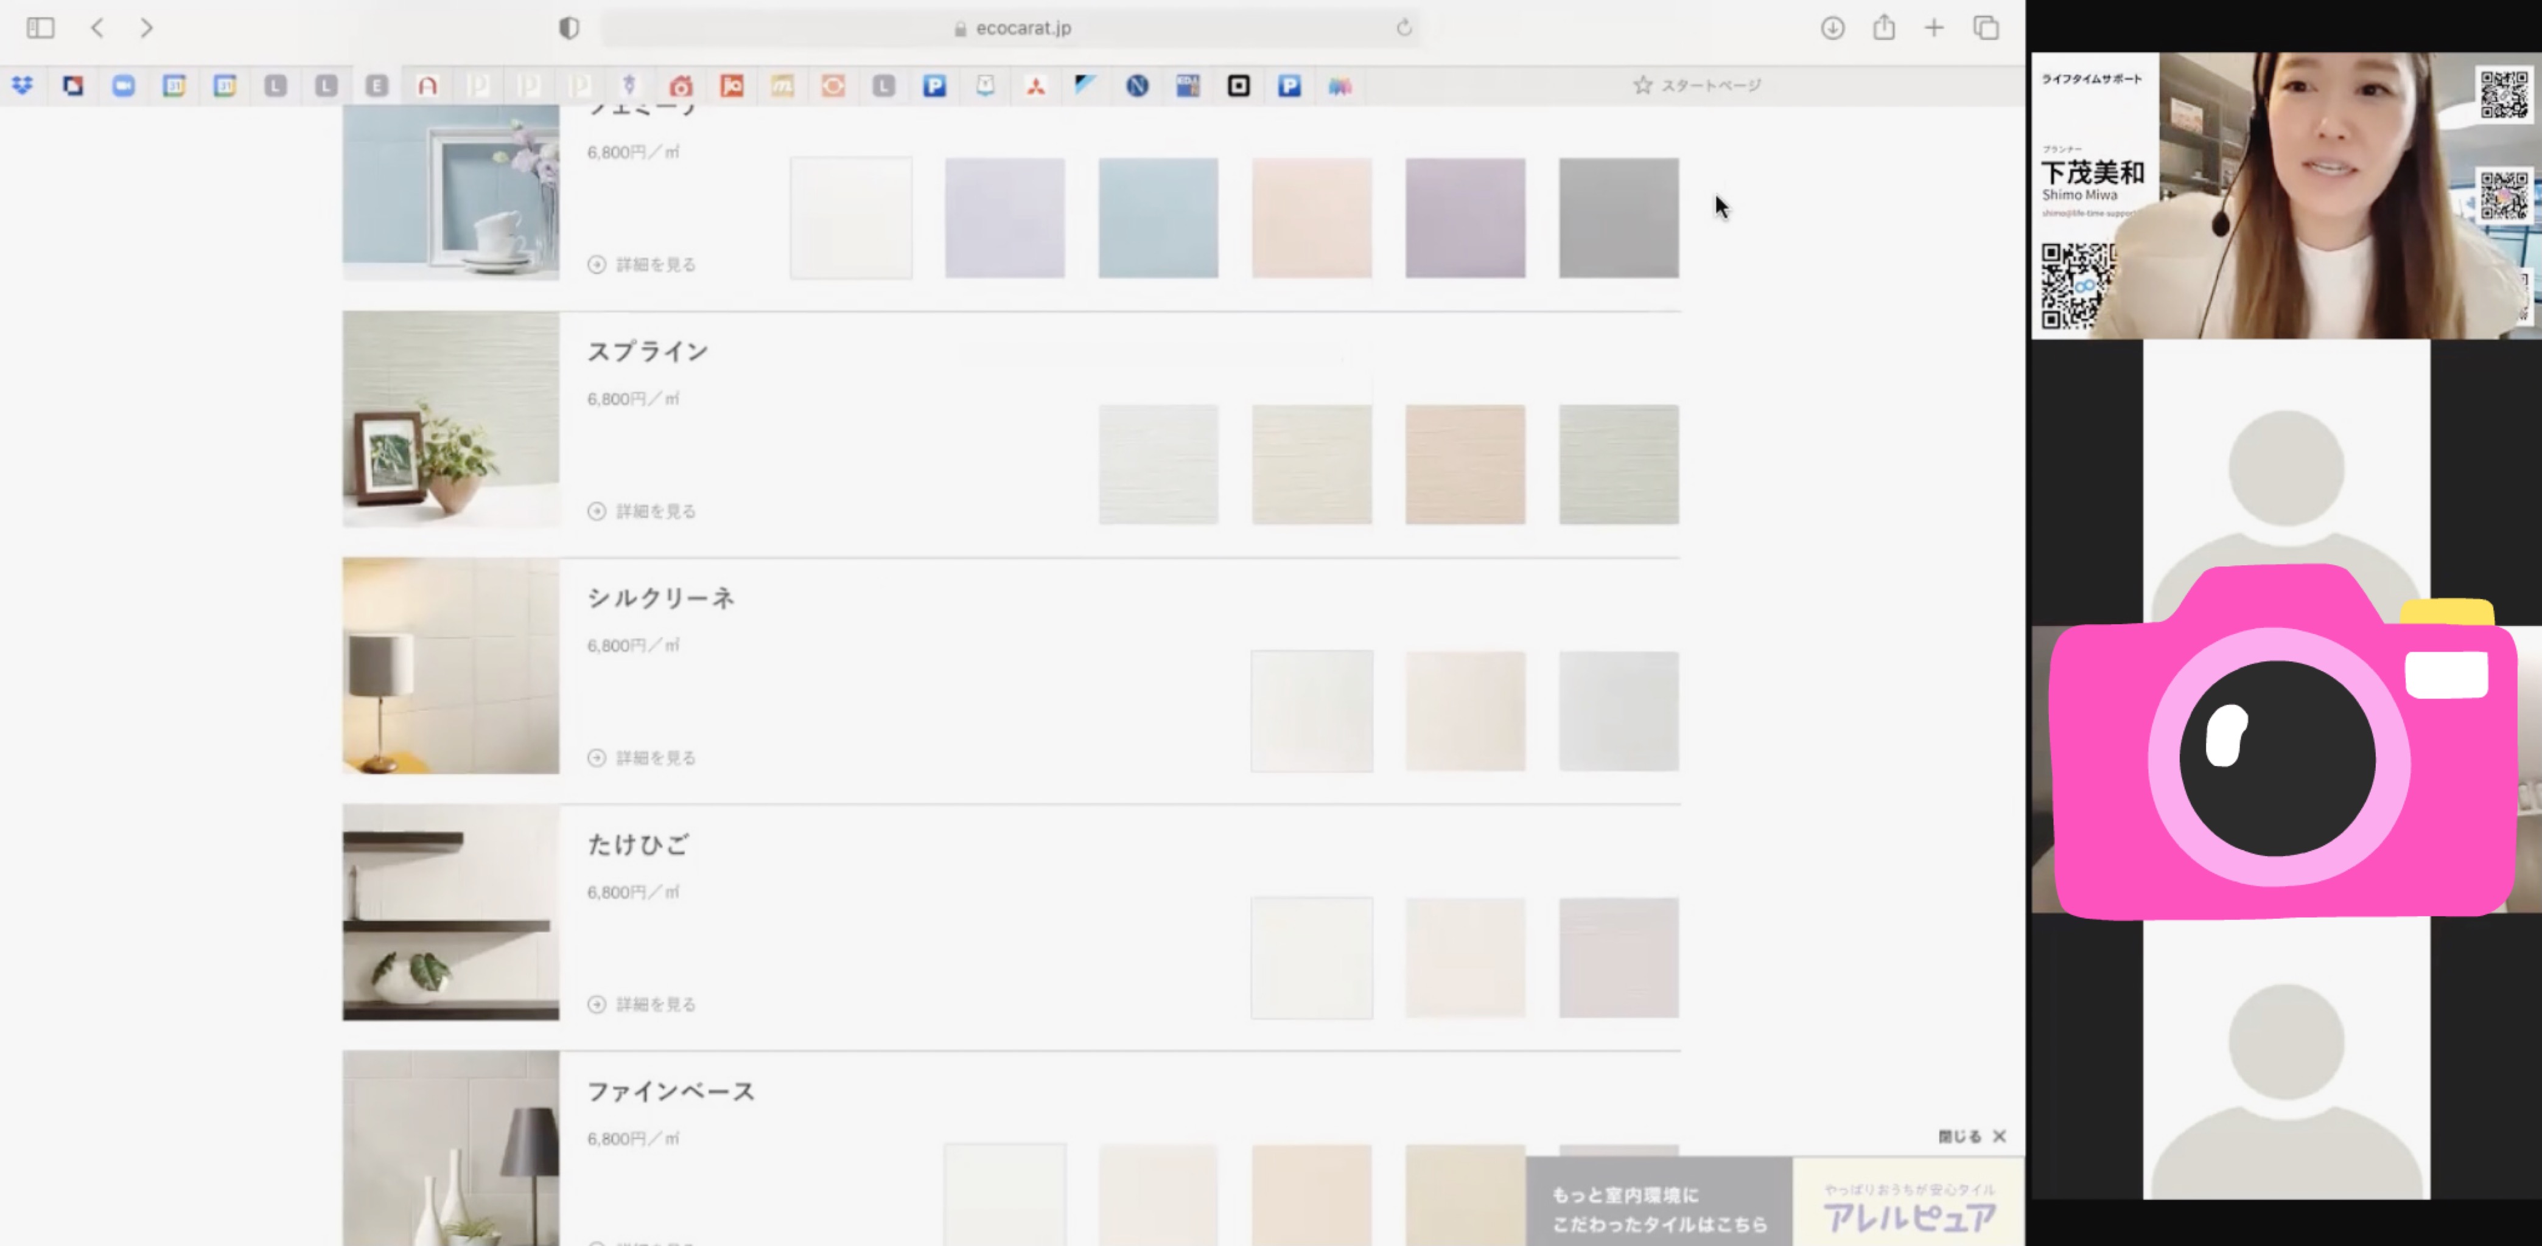
Task: Open the tan 'm' icon pinned tab
Action: pyautogui.click(x=783, y=86)
